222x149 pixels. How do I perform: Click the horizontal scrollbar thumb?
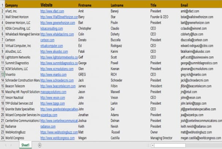[170, 145]
